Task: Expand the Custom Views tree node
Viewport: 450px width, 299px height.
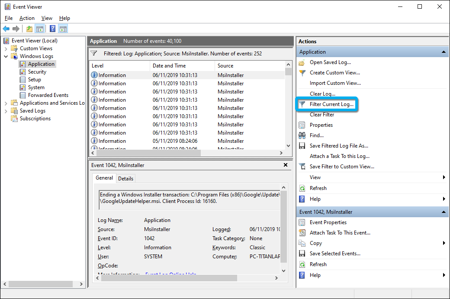Action: 6,48
